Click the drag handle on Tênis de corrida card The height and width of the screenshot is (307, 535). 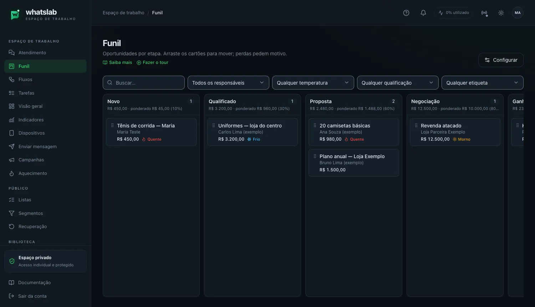112,126
